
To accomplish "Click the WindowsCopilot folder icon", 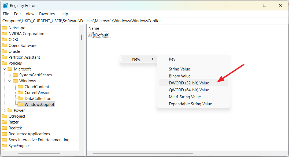I will 21,104.
